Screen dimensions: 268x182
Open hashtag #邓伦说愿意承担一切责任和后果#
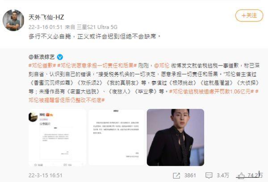click(97, 65)
